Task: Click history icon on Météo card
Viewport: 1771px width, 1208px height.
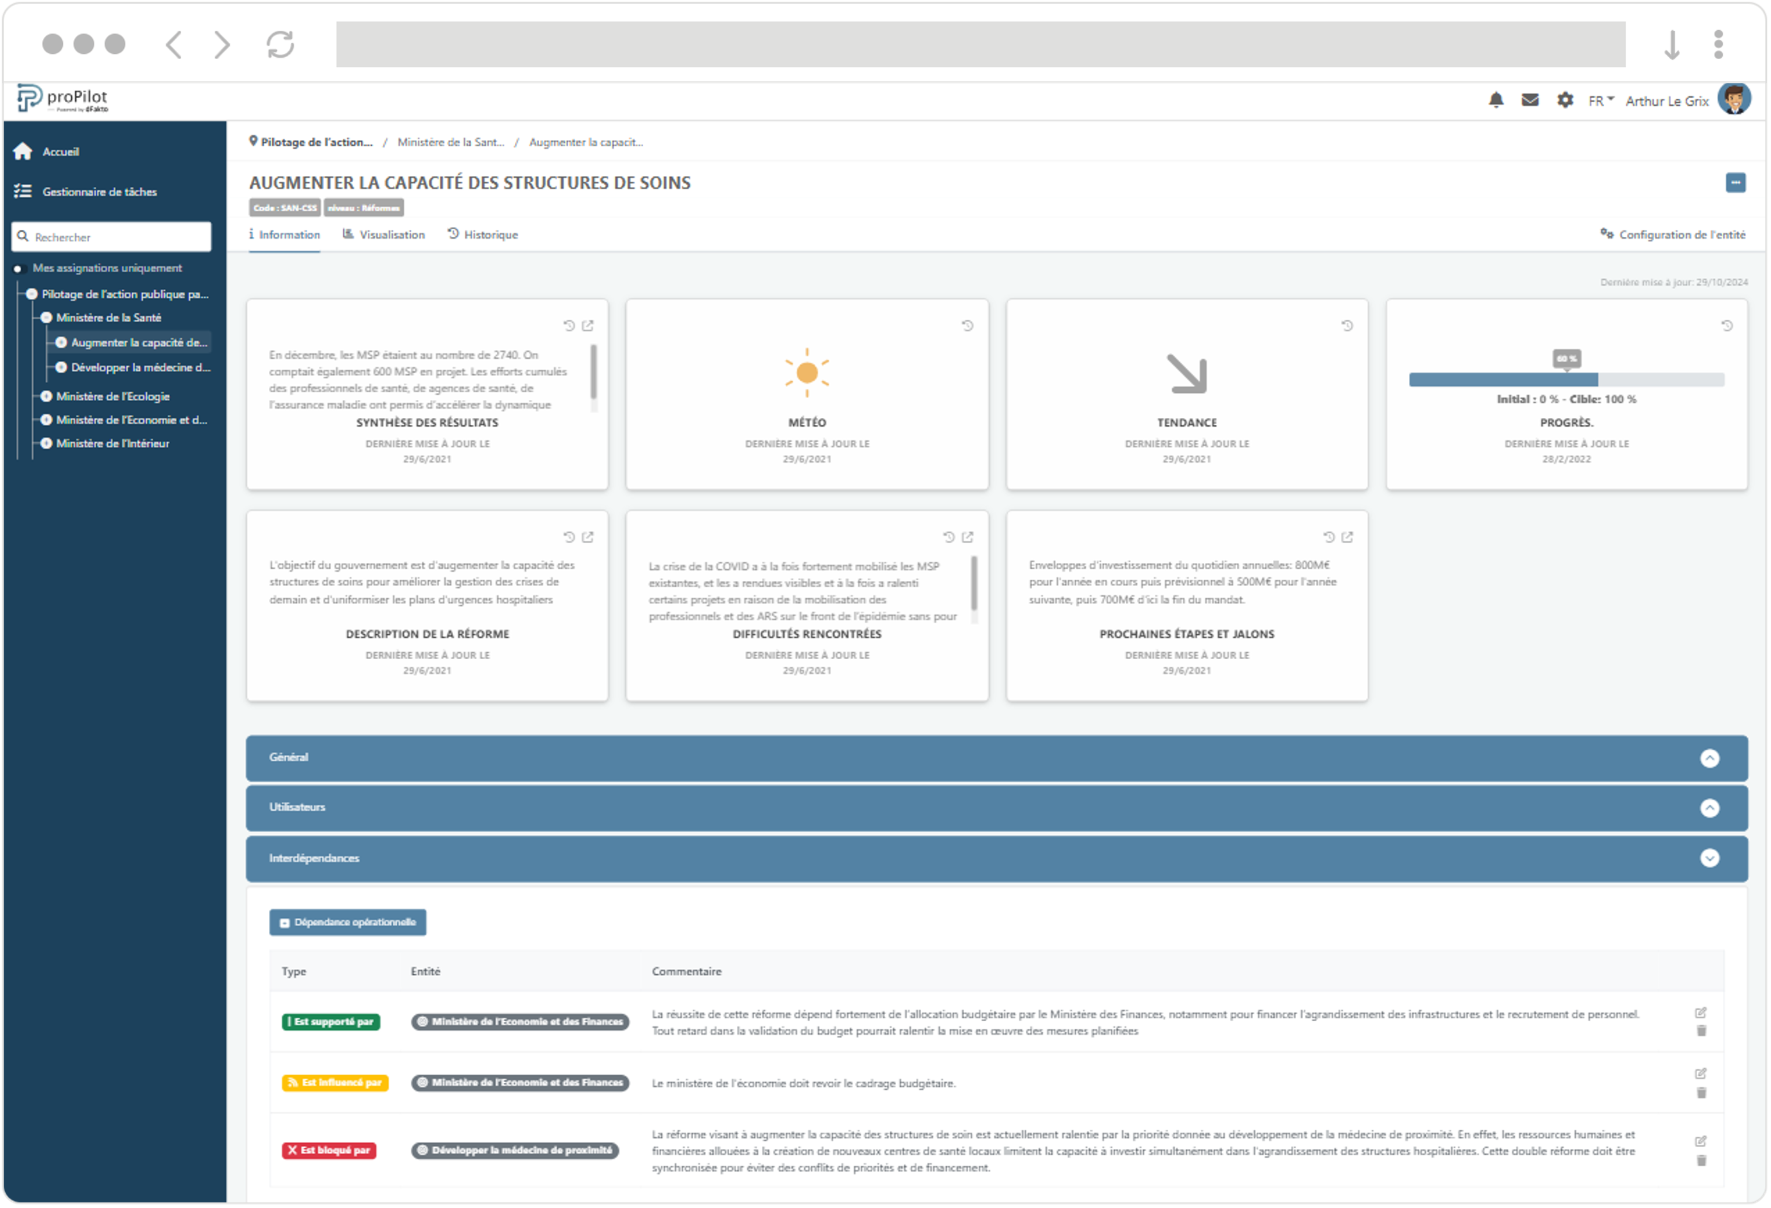Action: click(967, 325)
